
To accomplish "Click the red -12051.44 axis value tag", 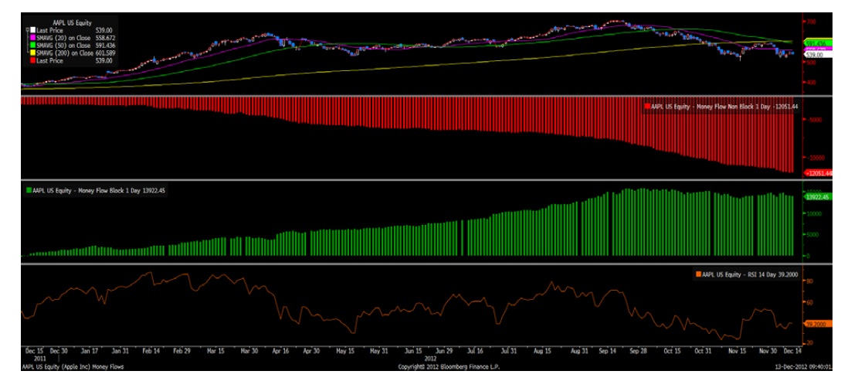I will [819, 173].
